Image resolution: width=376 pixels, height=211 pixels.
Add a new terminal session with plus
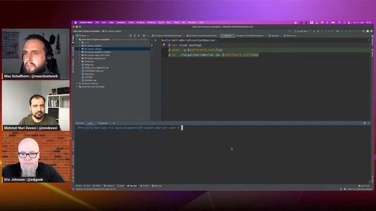click(114, 123)
